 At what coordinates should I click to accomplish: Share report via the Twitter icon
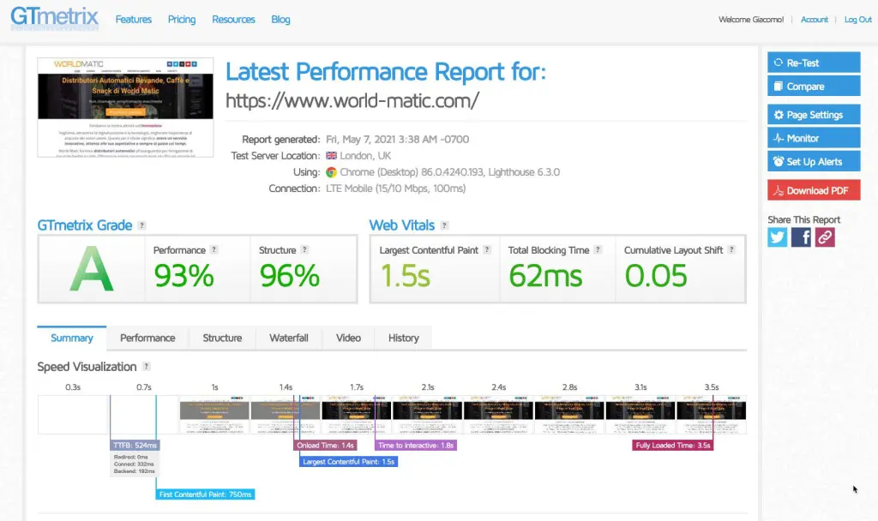tap(777, 237)
